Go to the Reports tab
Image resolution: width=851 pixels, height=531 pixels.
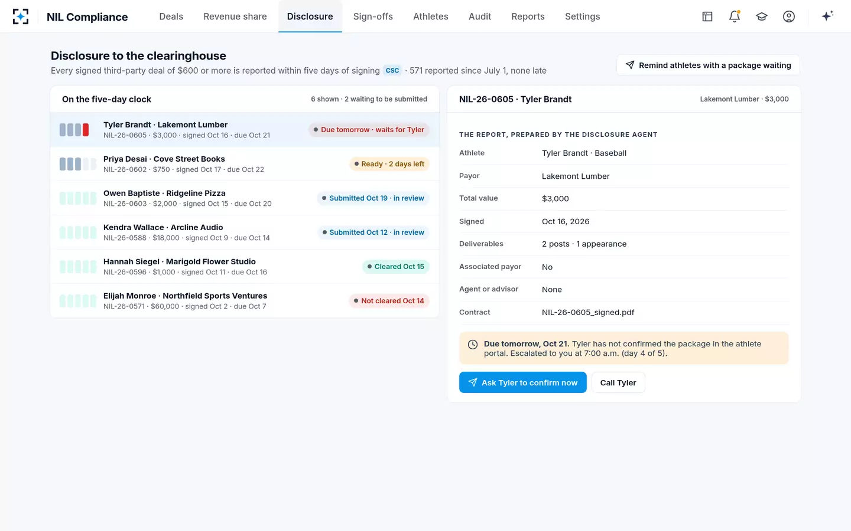click(528, 17)
